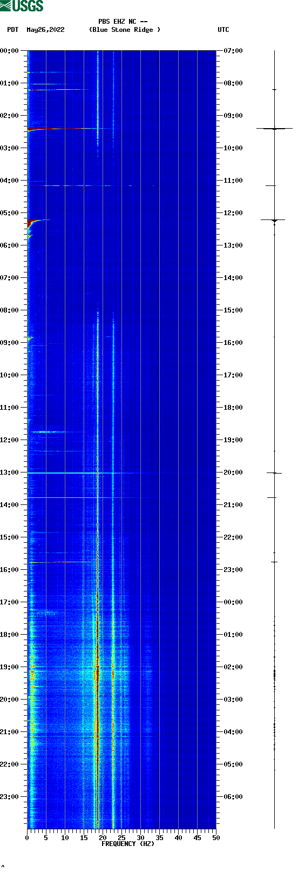Click the 'FREQUENCY (HZ)' axis label
298x872 pixels.
click(128, 844)
